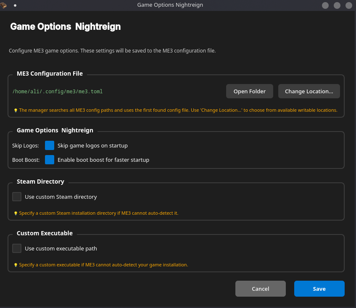Check Use custom executable path
The height and width of the screenshot is (308, 356).
coord(17,248)
